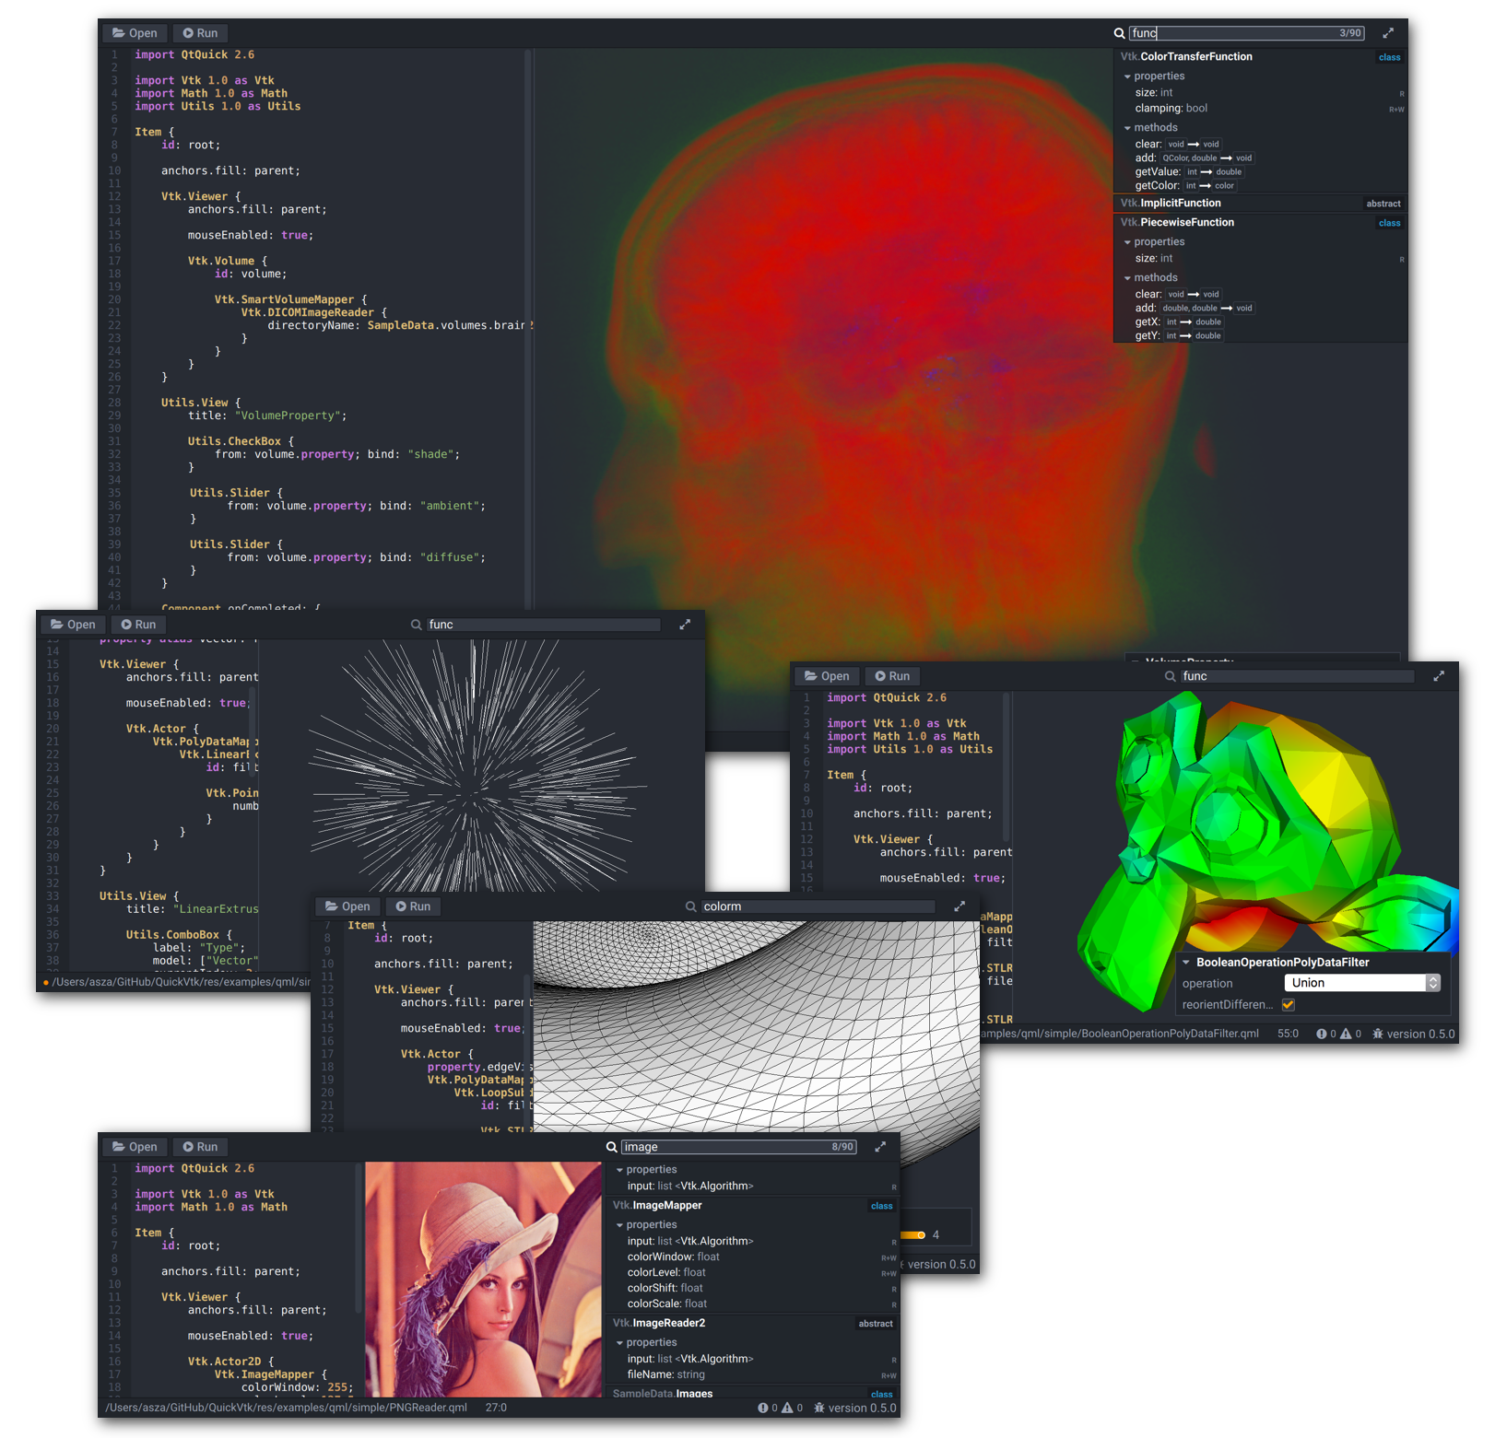
Task: Collapse properties under Vtk.ColorTransferFunction
Action: (1127, 76)
